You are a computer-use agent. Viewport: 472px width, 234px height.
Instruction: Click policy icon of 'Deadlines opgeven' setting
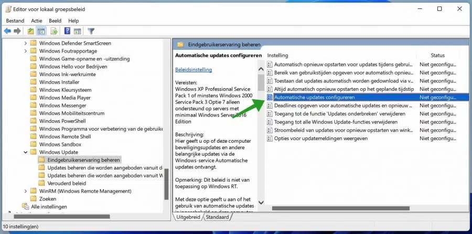click(x=270, y=105)
